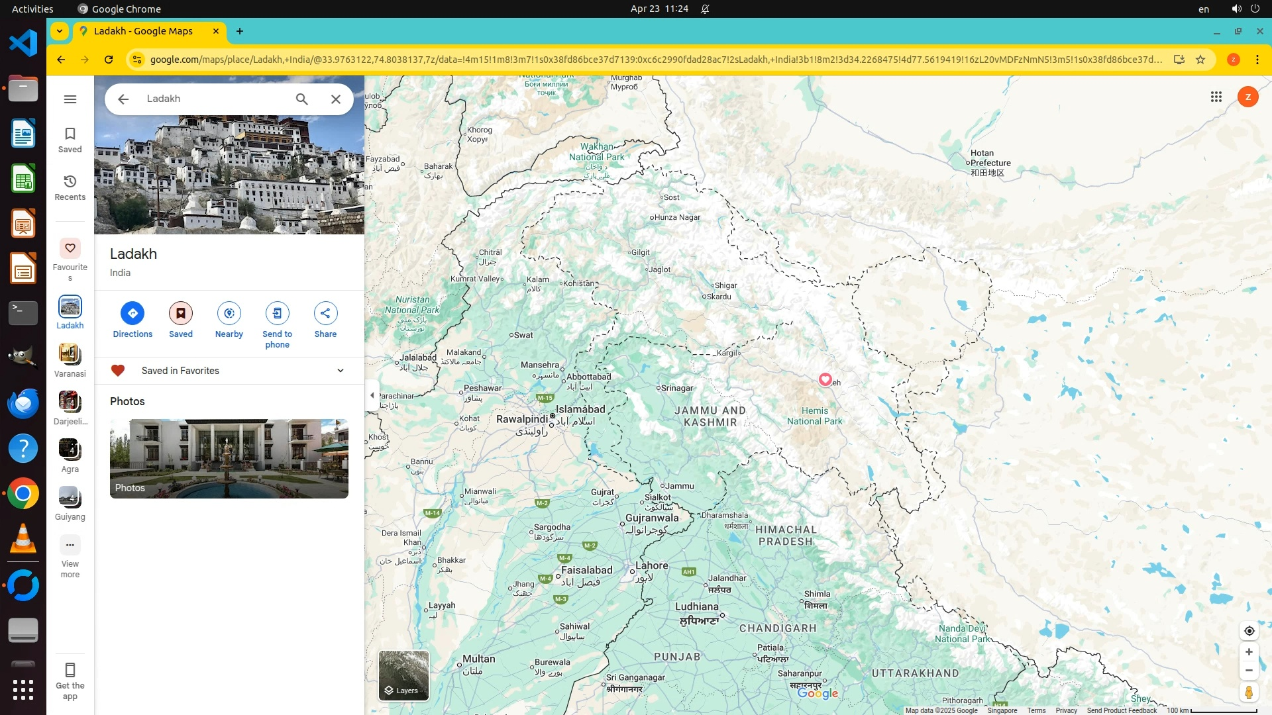The image size is (1272, 715).
Task: Expand the Saved in Favorites dropdown
Action: tap(341, 371)
